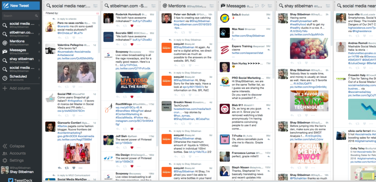This screenshot has width=376, height=182.
Task: Select stibelman.co... column in sidebar
Action: pos(21,34)
